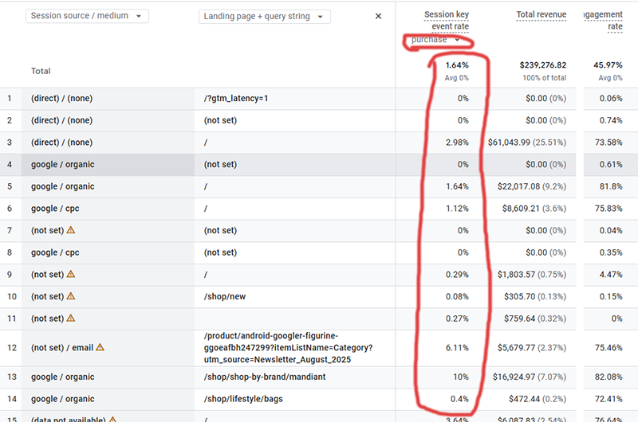Click the /shop/new landing page cell
This screenshot has height=422, width=638.
(x=225, y=296)
